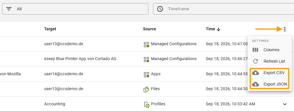Choose Export JSON option
This screenshot has height=111, width=294.
point(270,84)
